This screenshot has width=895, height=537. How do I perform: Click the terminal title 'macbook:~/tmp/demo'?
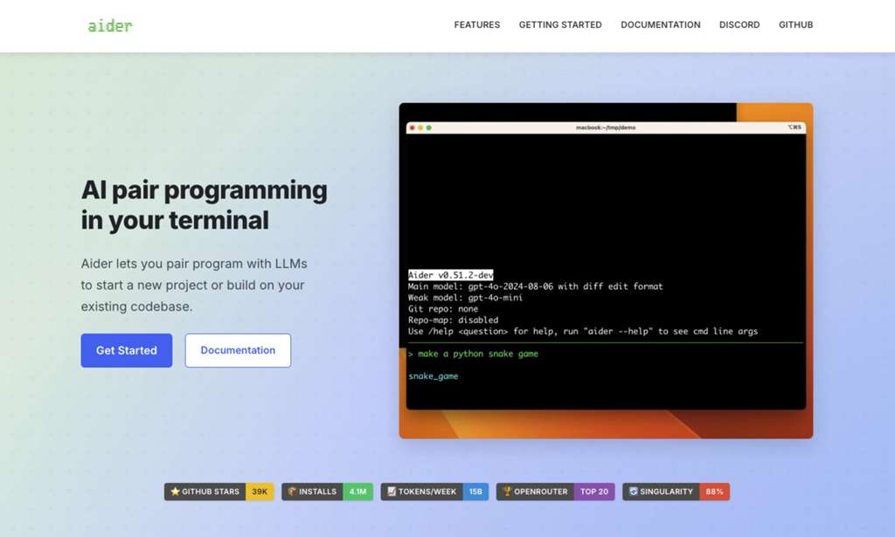point(606,127)
